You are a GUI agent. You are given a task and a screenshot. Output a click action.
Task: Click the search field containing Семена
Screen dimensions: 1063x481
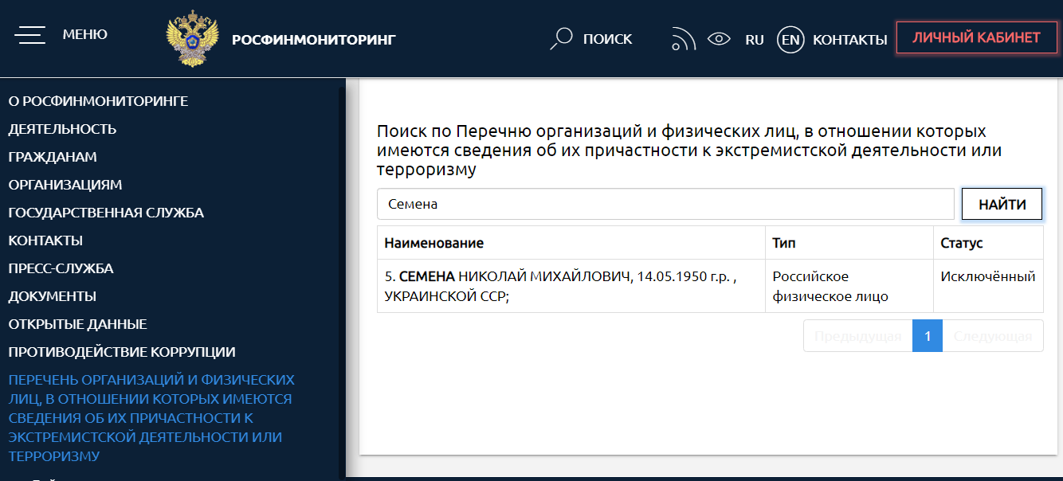click(x=665, y=204)
